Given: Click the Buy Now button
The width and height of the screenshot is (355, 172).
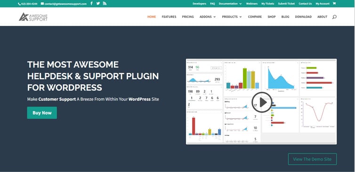Looking at the screenshot, I should pos(42,113).
